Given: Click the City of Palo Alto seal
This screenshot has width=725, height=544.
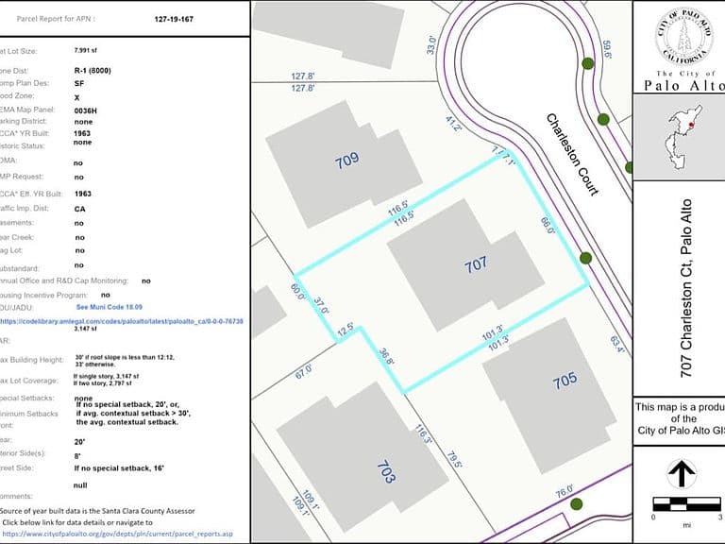Looking at the screenshot, I should point(683,38).
